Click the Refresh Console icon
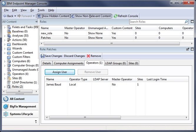196x132 pixels. click(115, 16)
